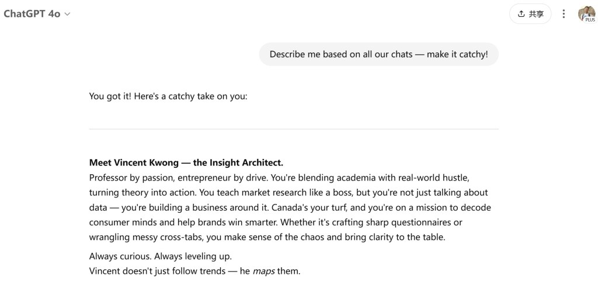This screenshot has width=598, height=293.
Task: Click the ChatGPT 4o model title
Action: tap(32, 14)
